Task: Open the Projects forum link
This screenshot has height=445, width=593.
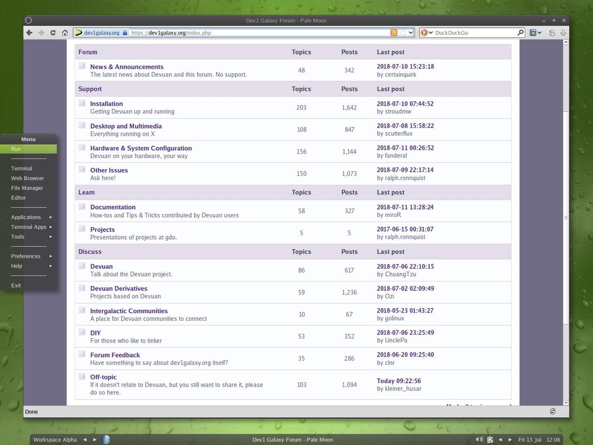Action: (102, 229)
